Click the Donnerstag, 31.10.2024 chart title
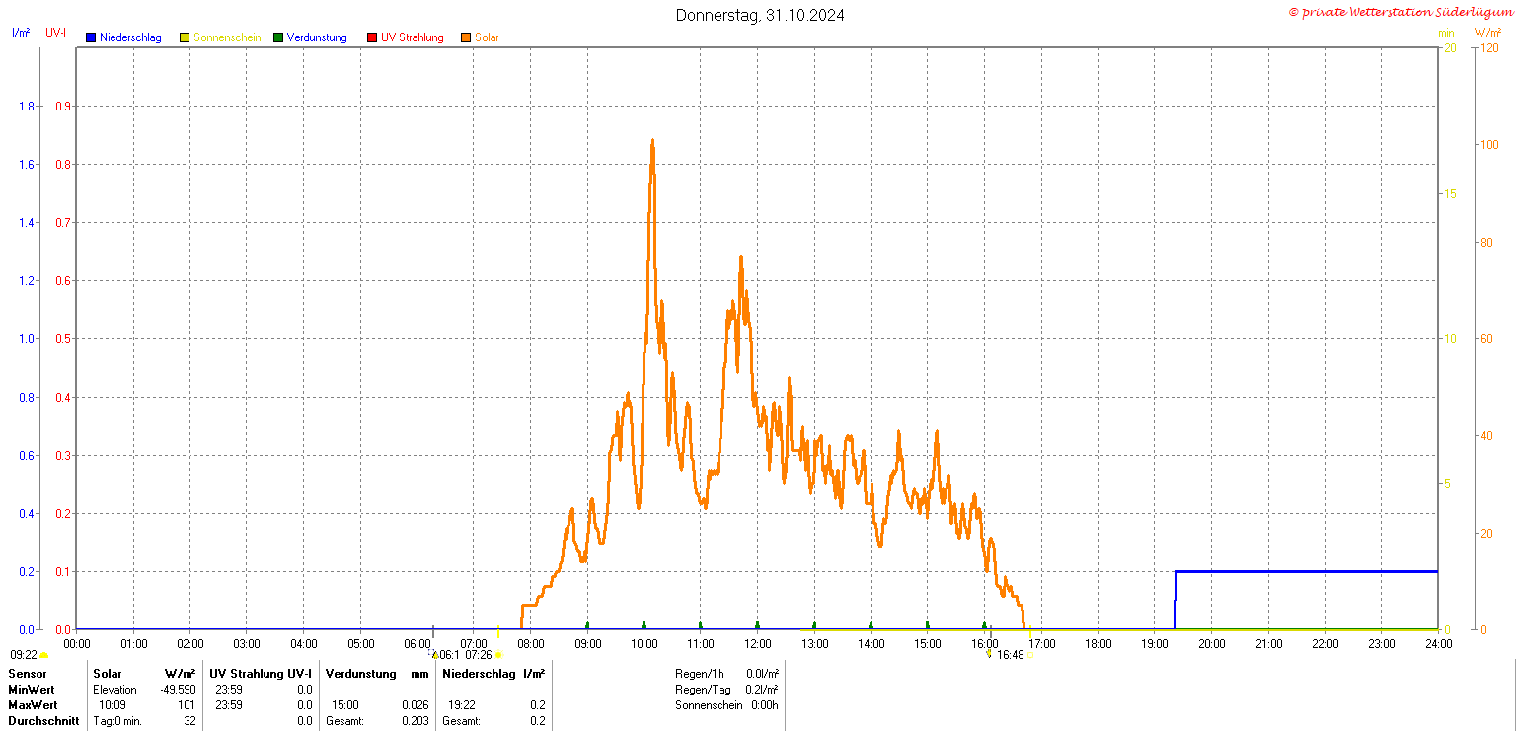The width and height of the screenshot is (1516, 731). (x=759, y=15)
